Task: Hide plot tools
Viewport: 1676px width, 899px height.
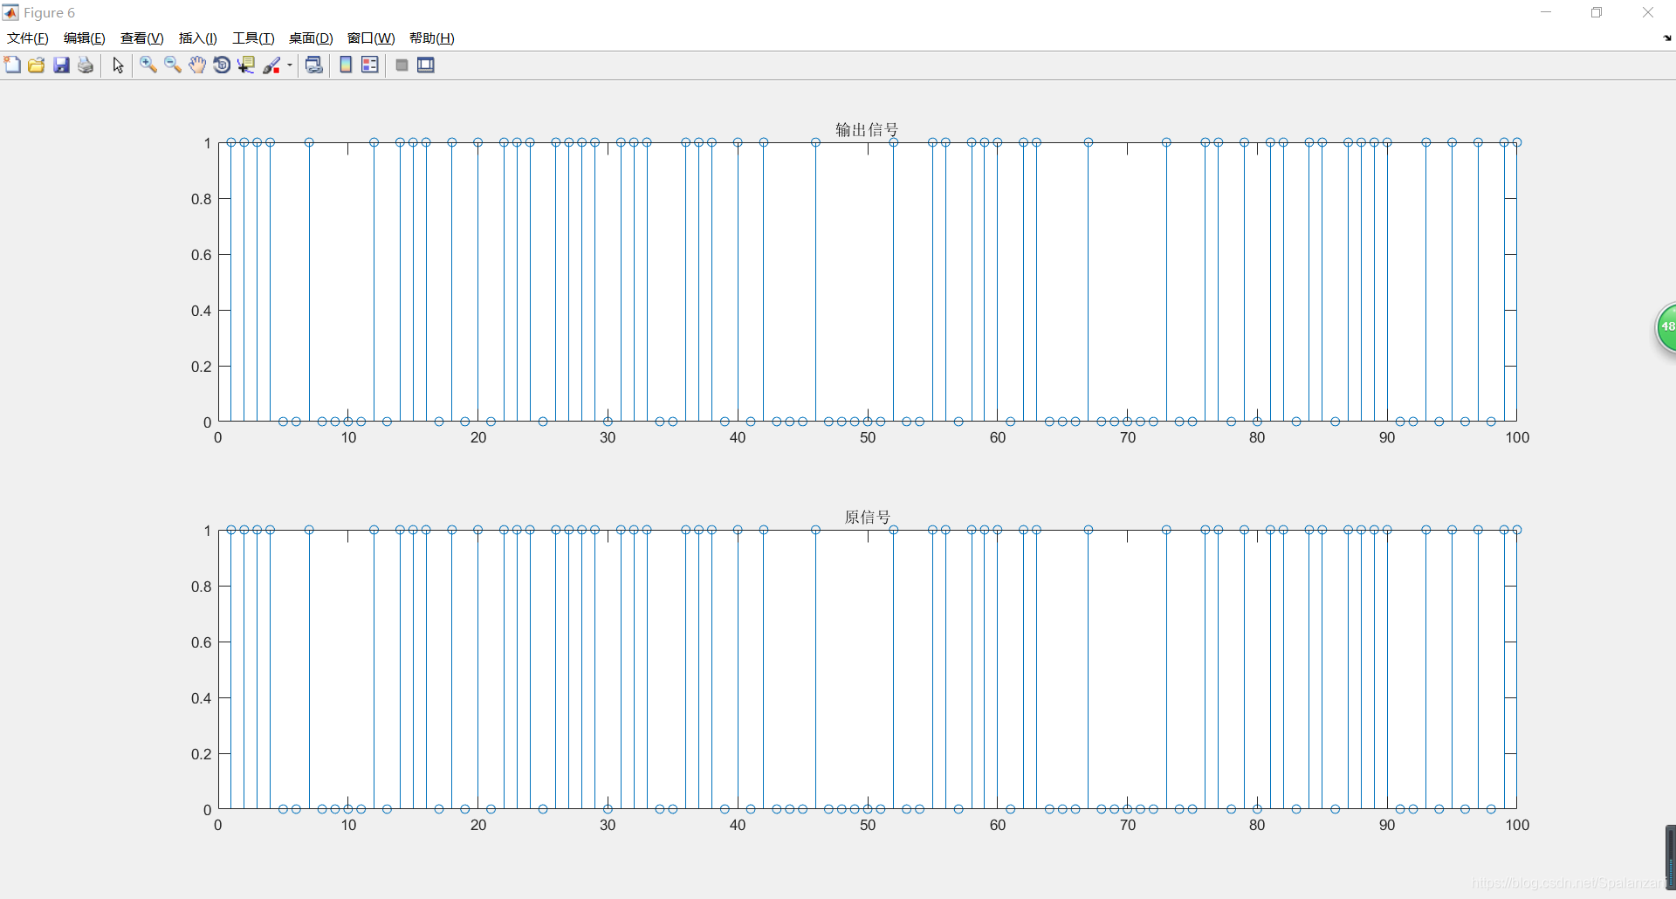Action: [402, 65]
